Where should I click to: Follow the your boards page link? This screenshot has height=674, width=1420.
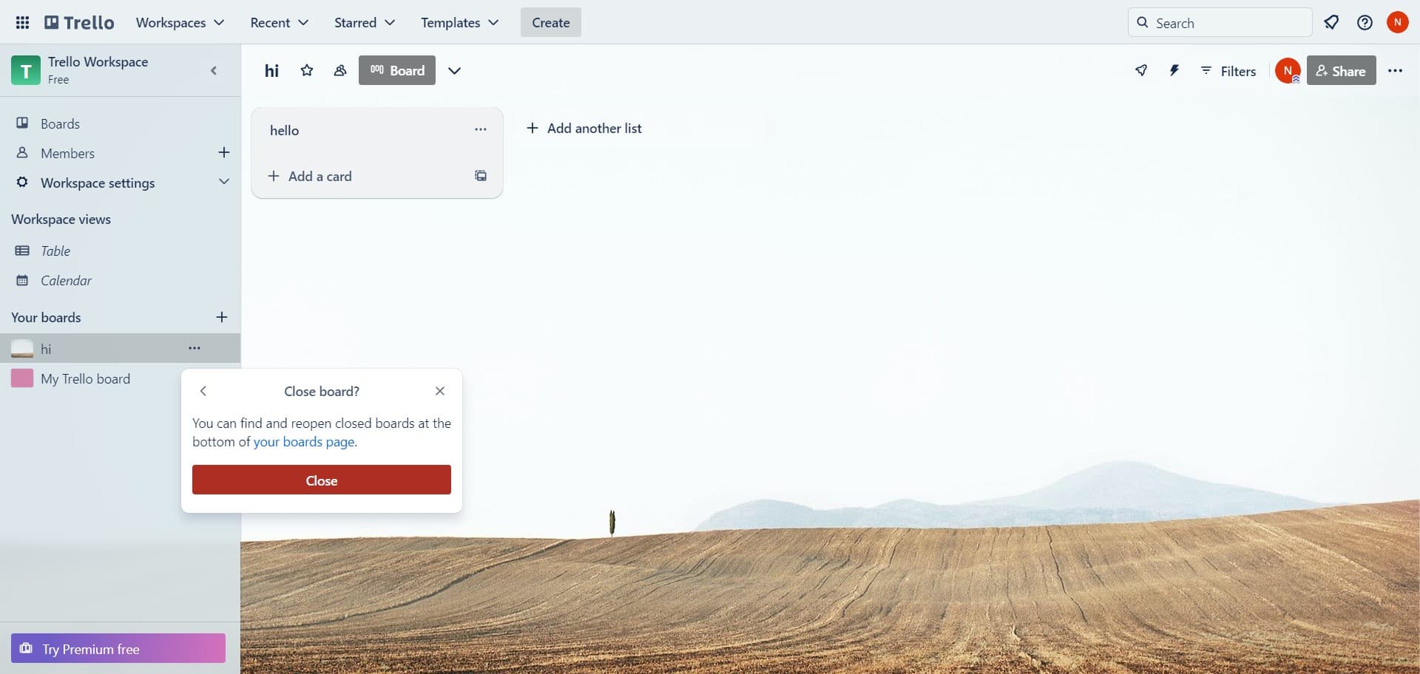click(x=304, y=442)
